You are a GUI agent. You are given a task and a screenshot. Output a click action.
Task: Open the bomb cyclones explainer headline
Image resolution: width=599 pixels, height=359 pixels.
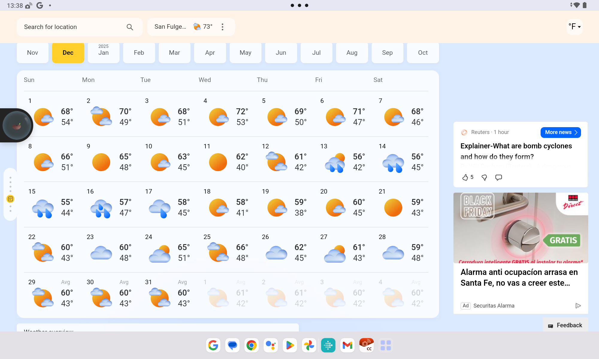516,151
